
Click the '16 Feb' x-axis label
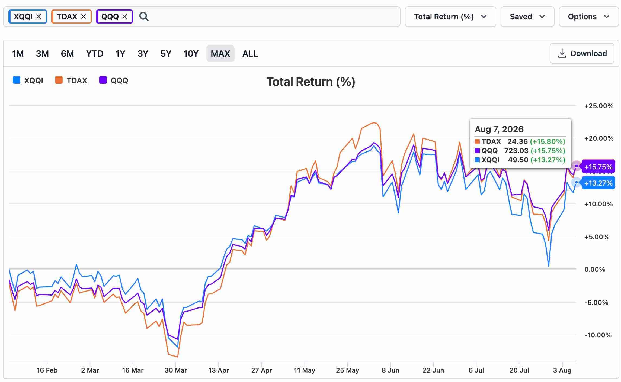47,370
